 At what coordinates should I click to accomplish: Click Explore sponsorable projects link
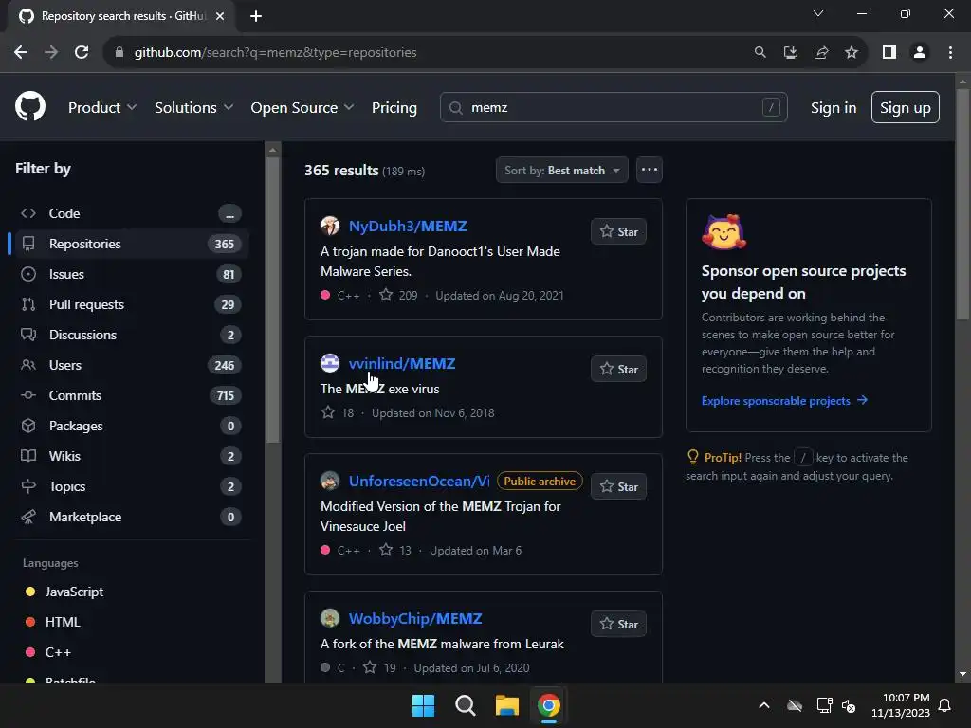point(784,401)
